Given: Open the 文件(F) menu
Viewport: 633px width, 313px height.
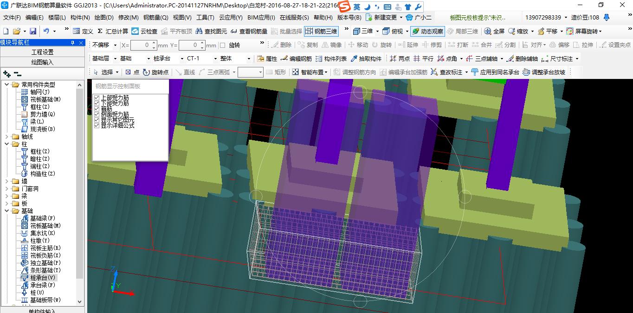Looking at the screenshot, I should coord(12,18).
